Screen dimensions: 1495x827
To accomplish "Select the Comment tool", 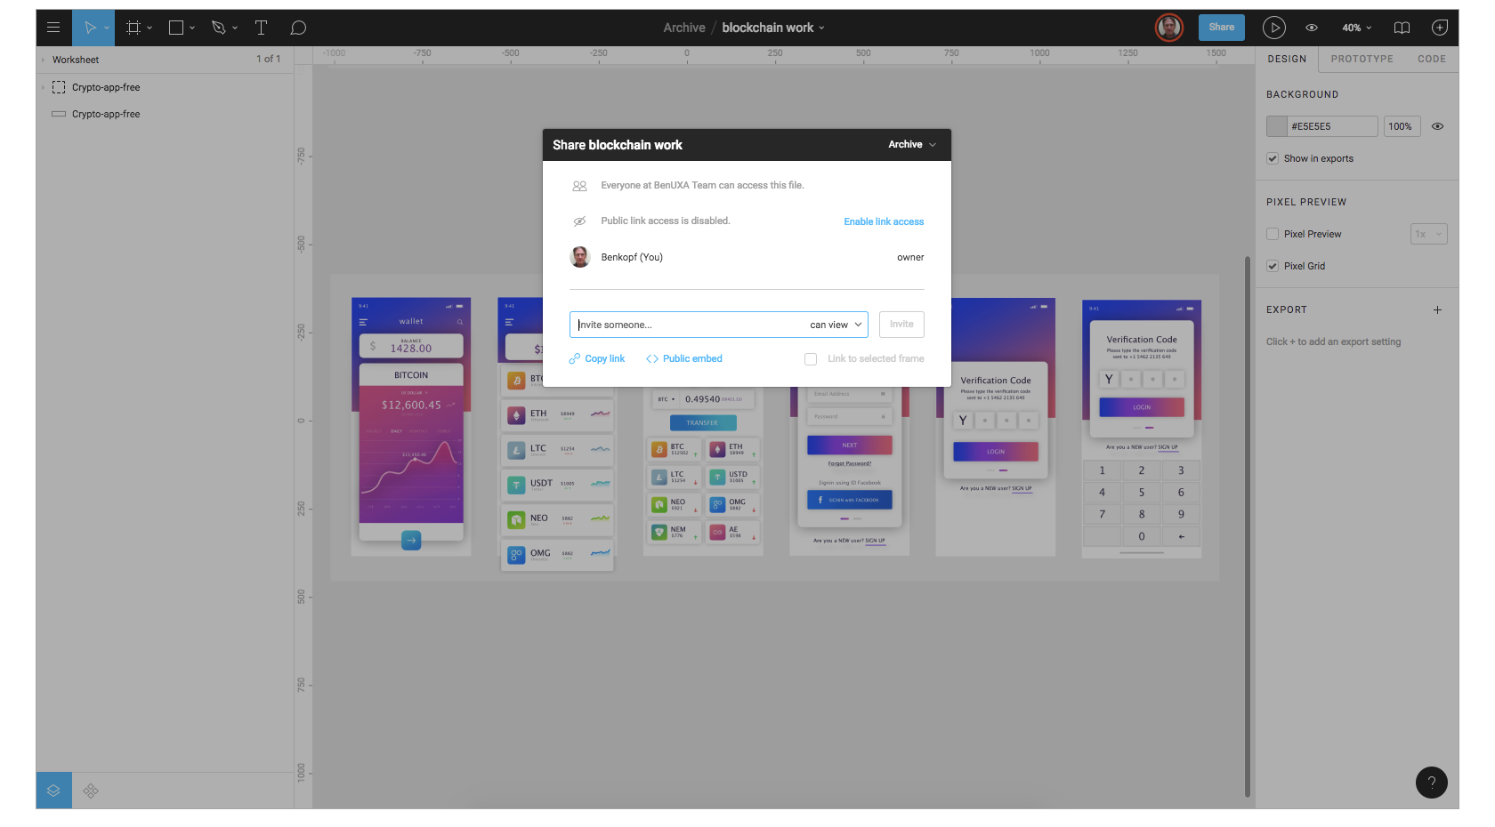I will point(298,28).
